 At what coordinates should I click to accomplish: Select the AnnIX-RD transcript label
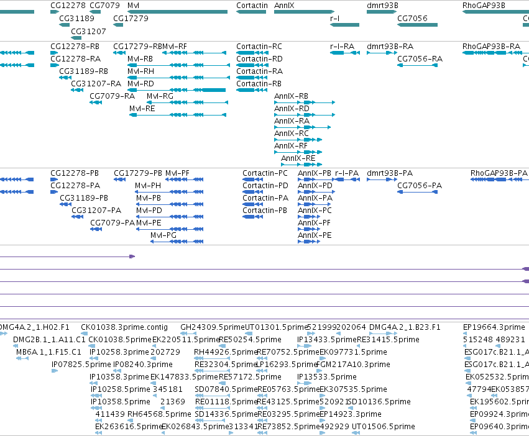292,109
